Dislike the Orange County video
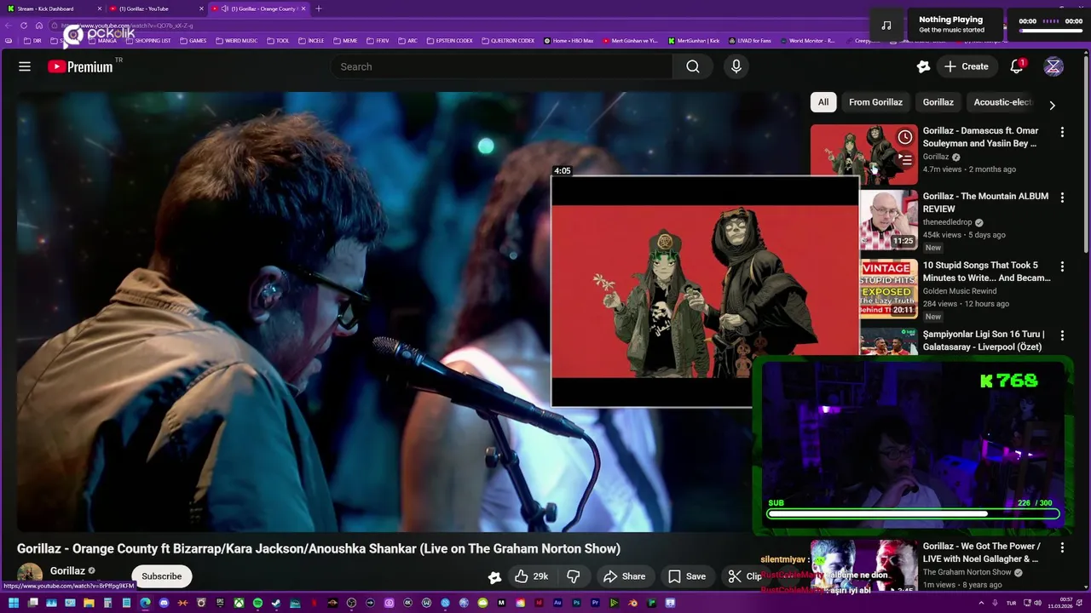 pyautogui.click(x=574, y=576)
